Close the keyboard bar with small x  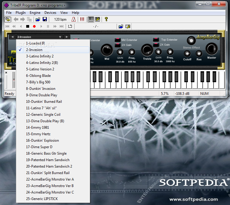pyautogui.click(x=6, y=72)
